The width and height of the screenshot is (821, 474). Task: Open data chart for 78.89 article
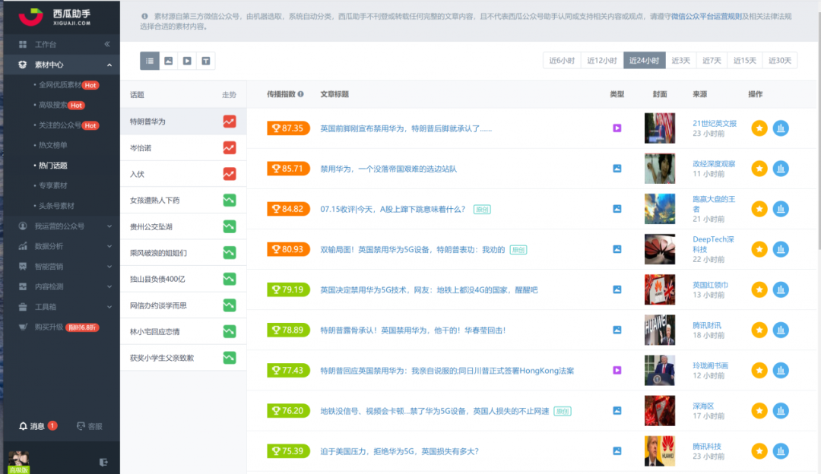coord(781,330)
